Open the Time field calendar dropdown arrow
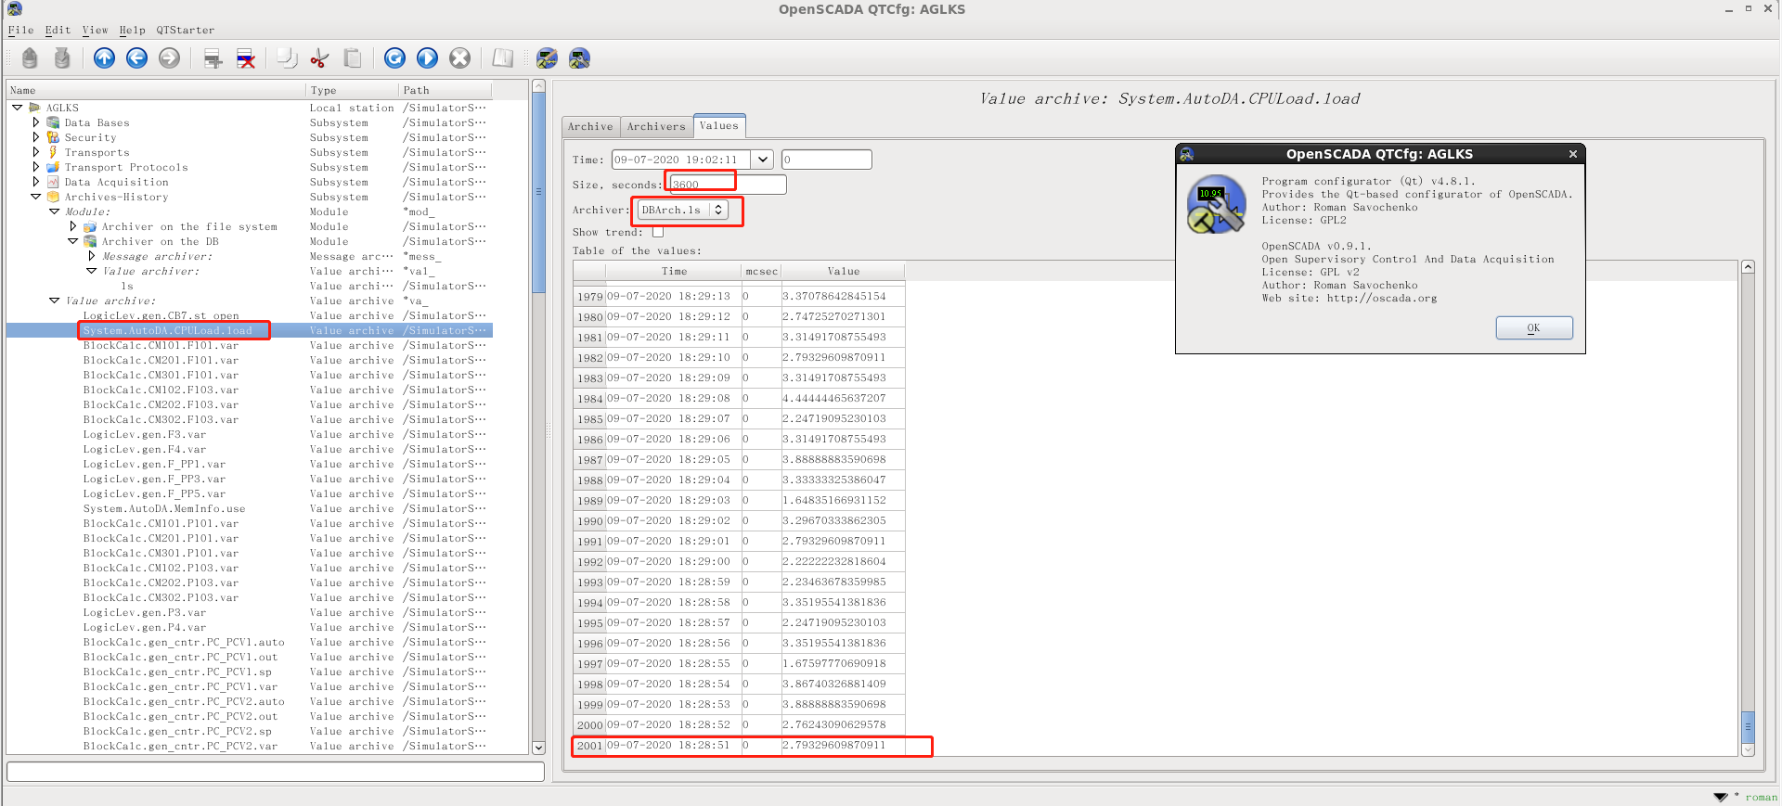Screen dimensions: 1782x806 pyautogui.click(x=762, y=160)
